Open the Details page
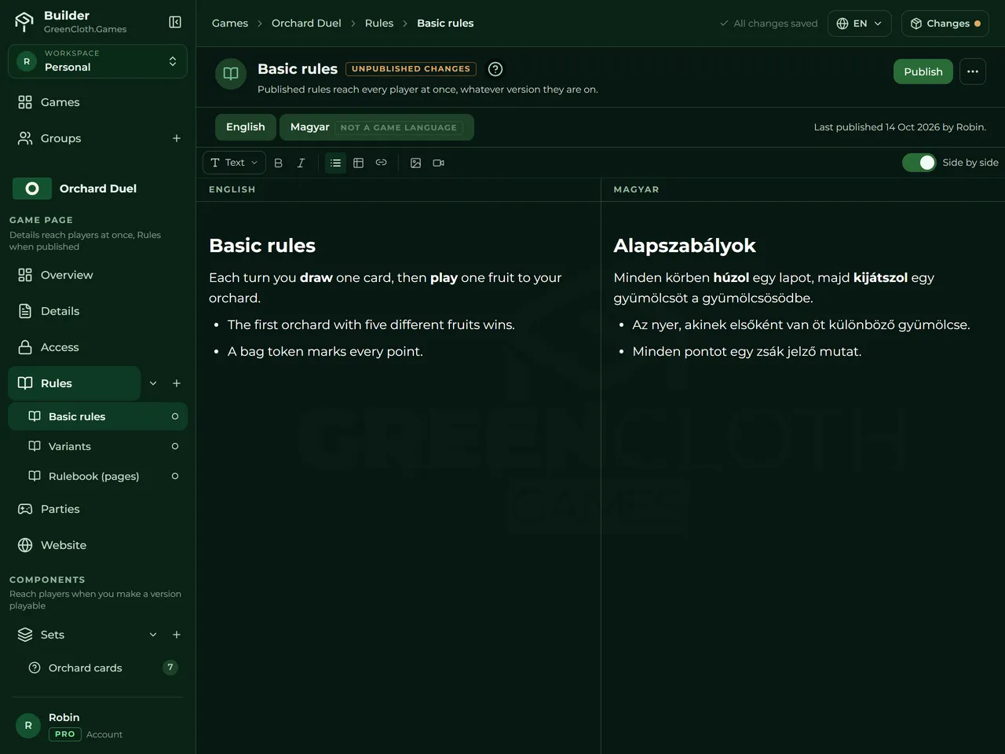This screenshot has height=754, width=1005. pos(97,311)
